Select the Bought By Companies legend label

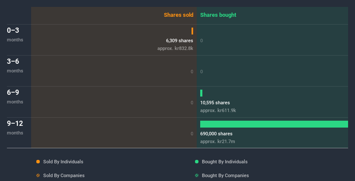(225, 175)
